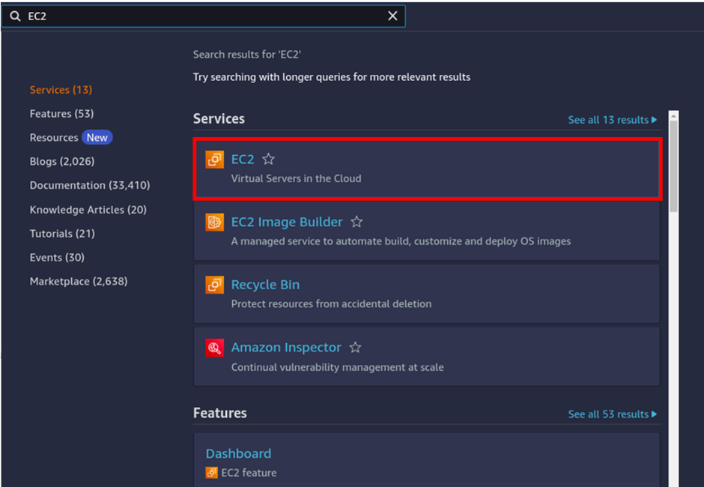
Task: Open the Dashboard feature link
Action: click(x=238, y=453)
